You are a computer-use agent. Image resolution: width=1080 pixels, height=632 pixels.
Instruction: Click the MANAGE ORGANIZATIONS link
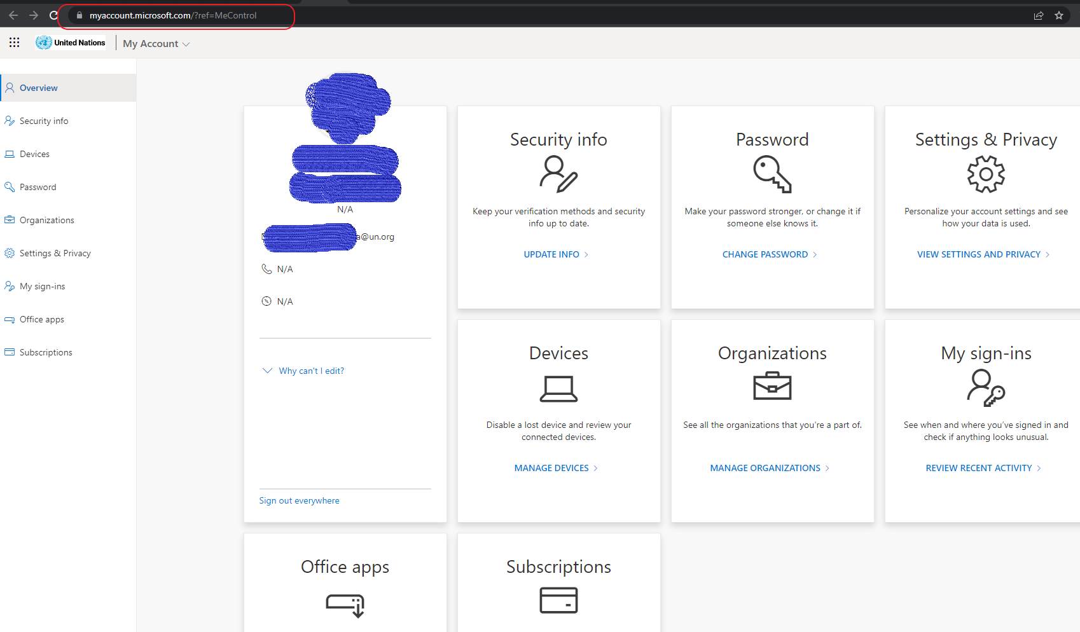(x=770, y=468)
